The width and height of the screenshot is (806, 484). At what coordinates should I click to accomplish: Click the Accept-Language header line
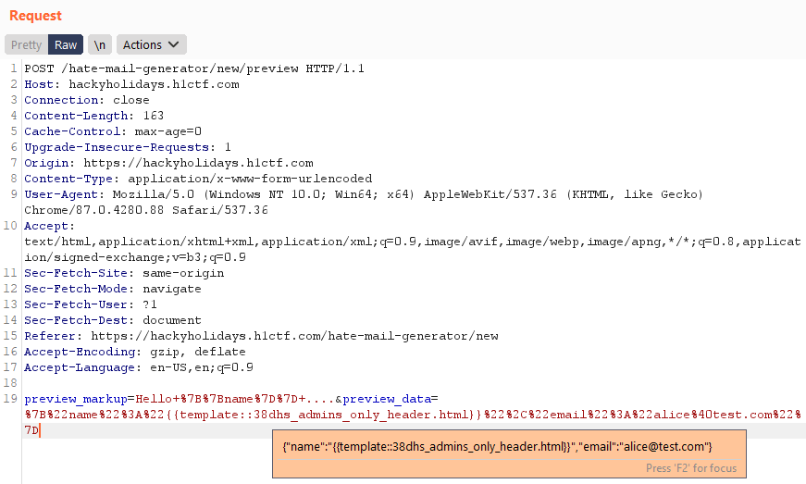(x=139, y=367)
